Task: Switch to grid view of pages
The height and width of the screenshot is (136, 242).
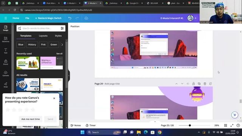Action: (225, 125)
